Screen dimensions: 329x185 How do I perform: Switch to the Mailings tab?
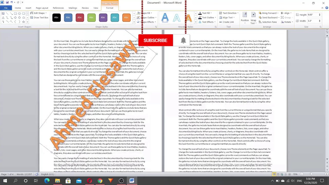click(x=73, y=8)
